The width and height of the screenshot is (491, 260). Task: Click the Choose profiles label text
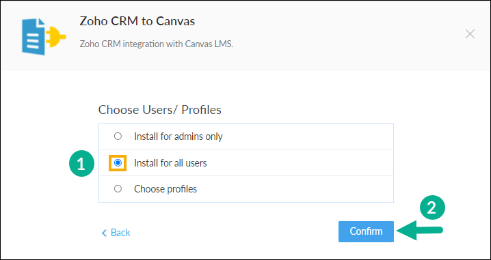pos(165,189)
